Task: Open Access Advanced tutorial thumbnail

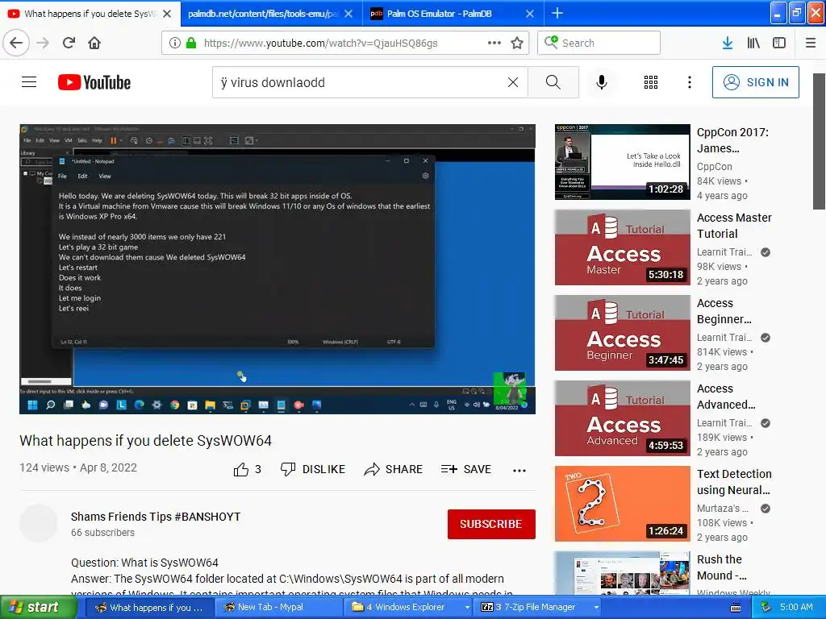Action: (x=622, y=418)
